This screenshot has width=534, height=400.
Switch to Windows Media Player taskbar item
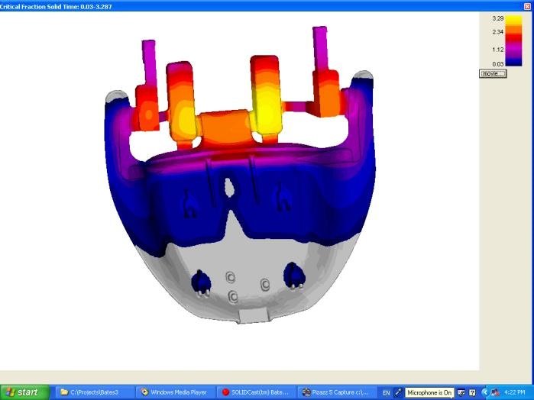coord(175,392)
